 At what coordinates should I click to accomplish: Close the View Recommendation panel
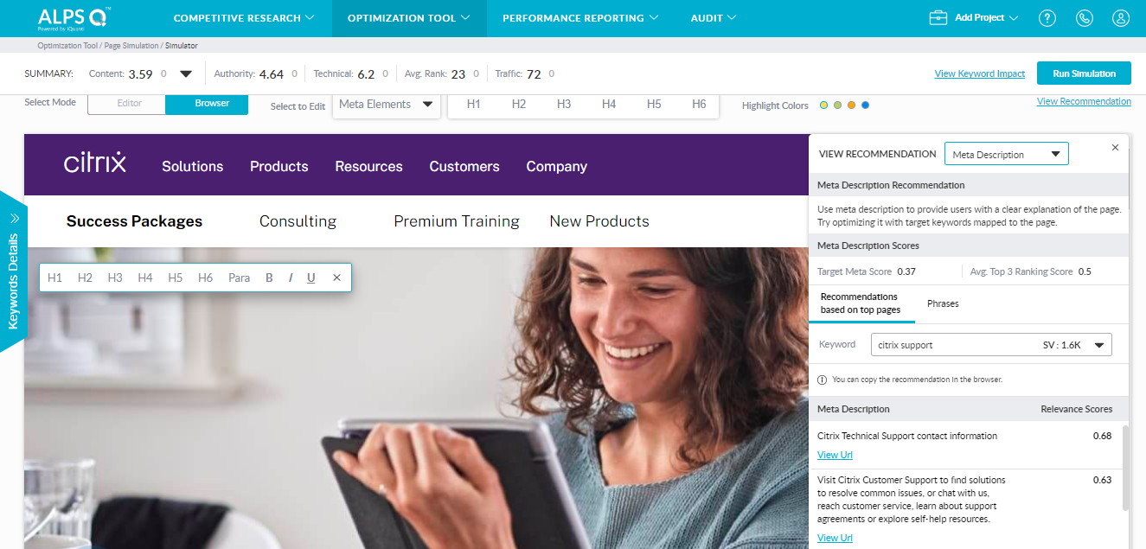coord(1115,148)
